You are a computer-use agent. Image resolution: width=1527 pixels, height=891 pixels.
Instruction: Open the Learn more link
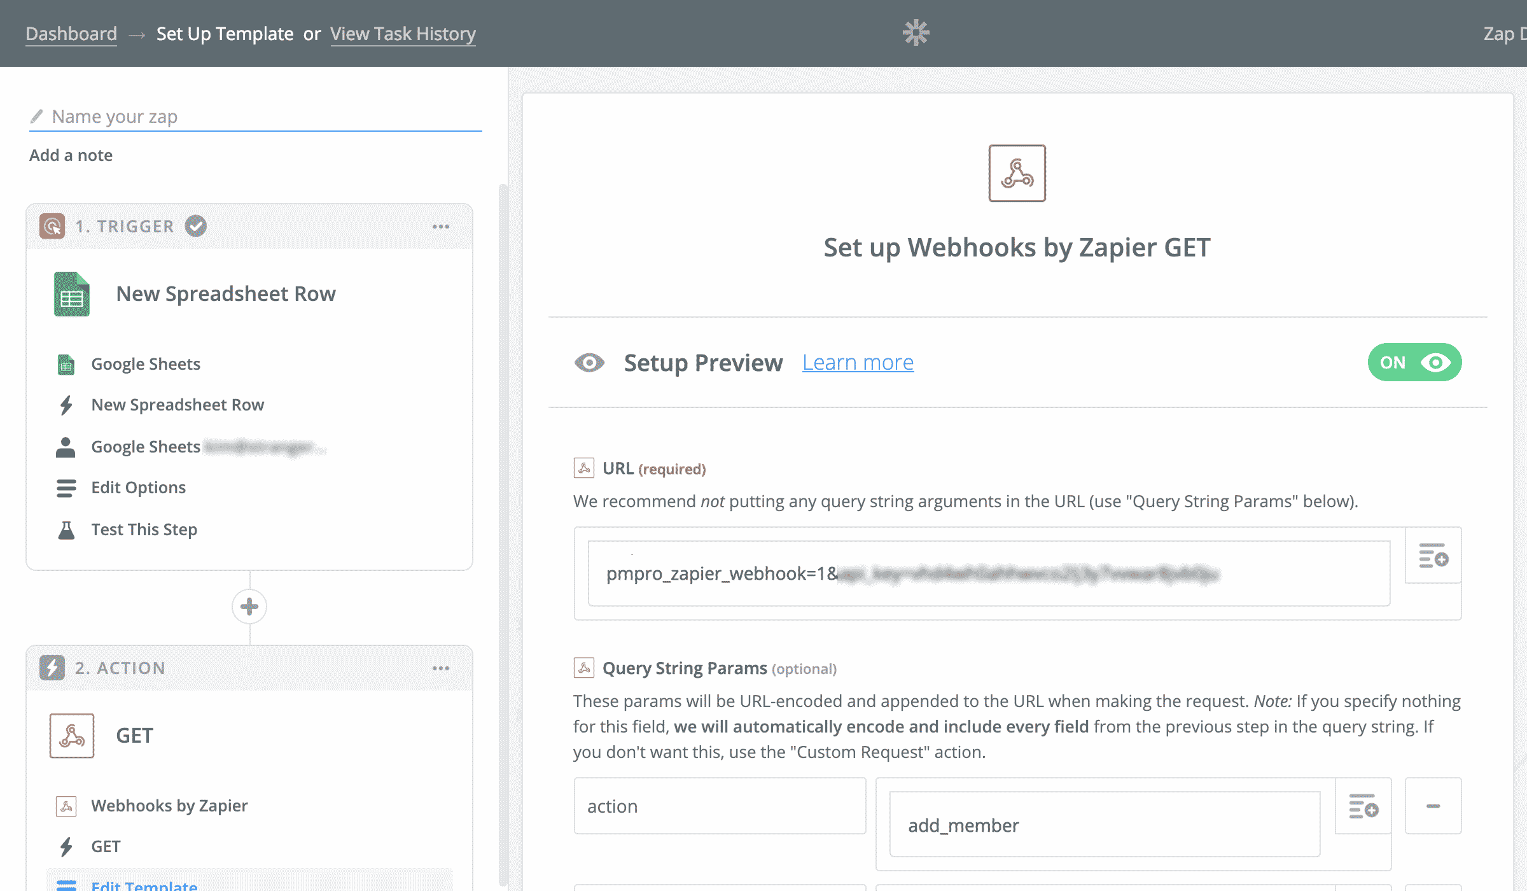[858, 362]
